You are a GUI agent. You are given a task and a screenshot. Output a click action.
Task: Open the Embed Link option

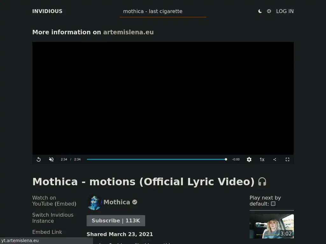point(47,232)
